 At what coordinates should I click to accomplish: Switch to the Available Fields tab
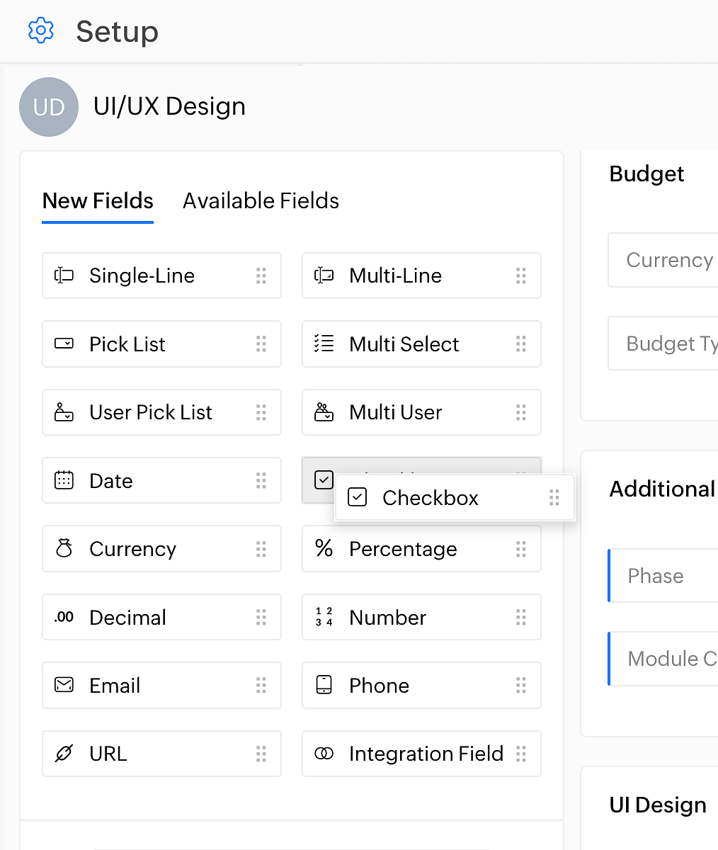click(x=261, y=201)
